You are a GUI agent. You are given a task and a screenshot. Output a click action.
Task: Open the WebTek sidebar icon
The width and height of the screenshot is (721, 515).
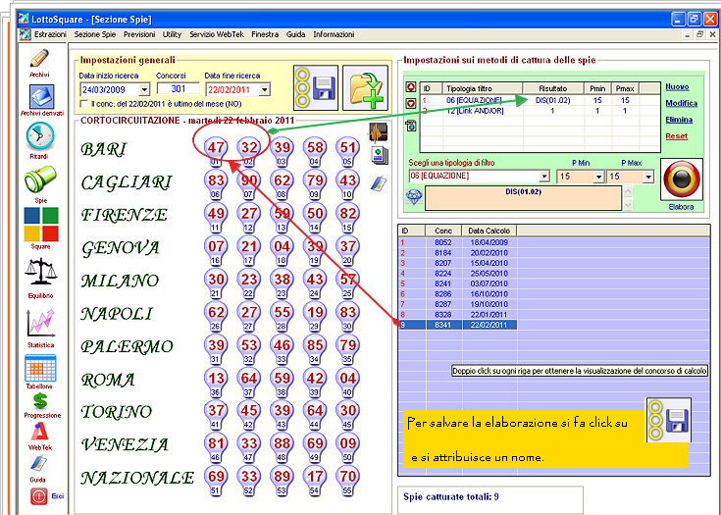click(39, 433)
